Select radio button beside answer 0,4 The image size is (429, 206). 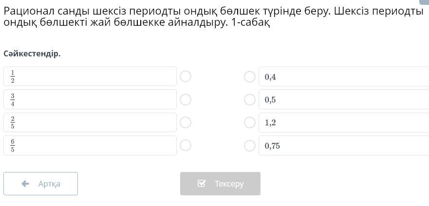[250, 77]
